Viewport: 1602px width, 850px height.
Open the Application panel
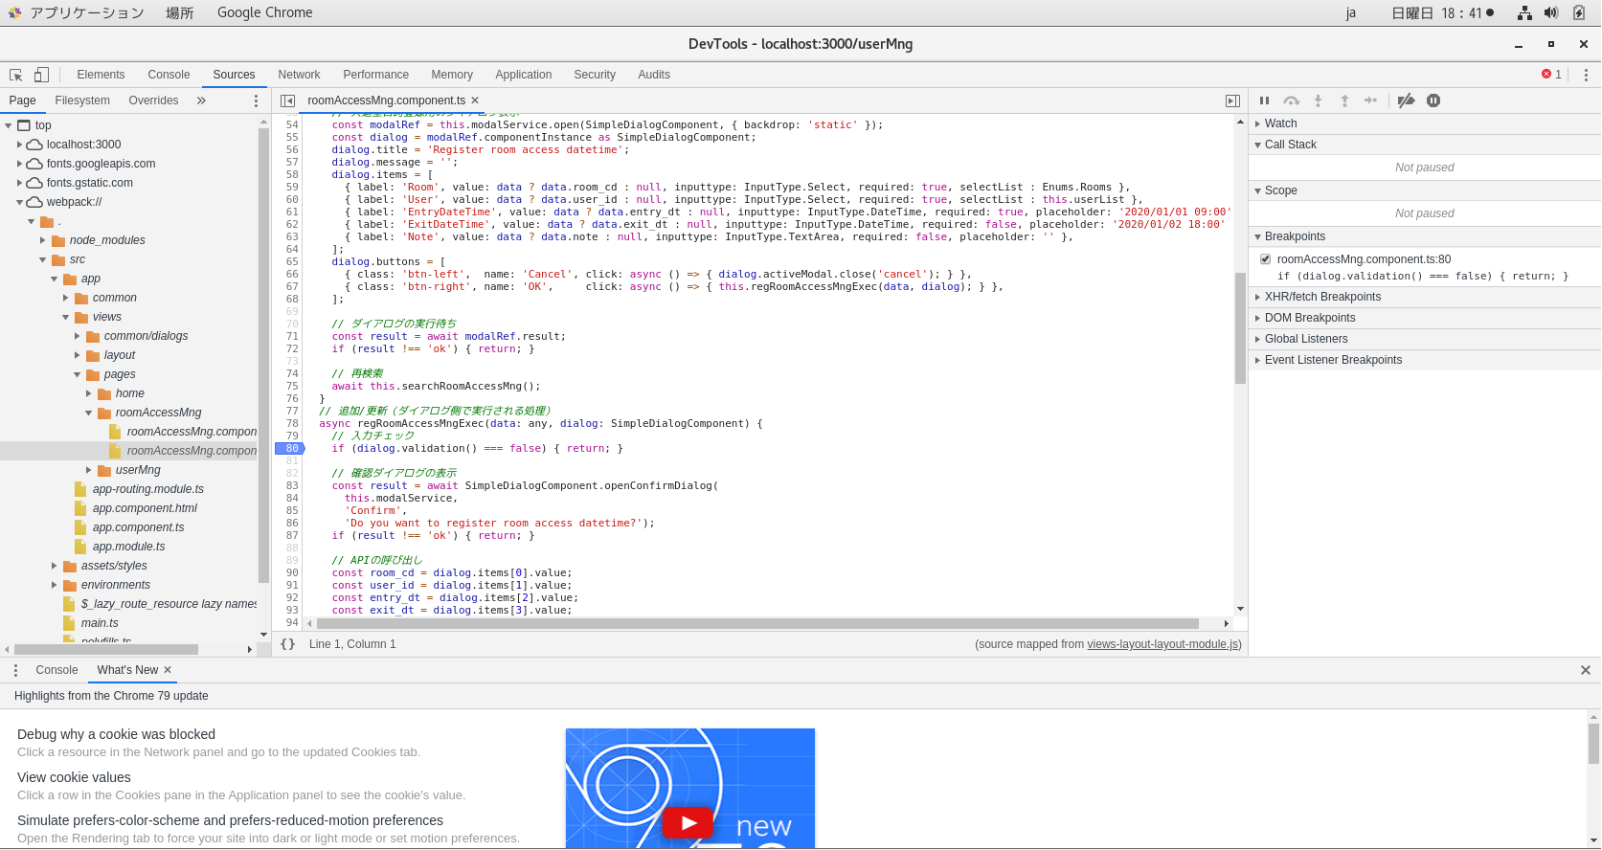click(523, 75)
